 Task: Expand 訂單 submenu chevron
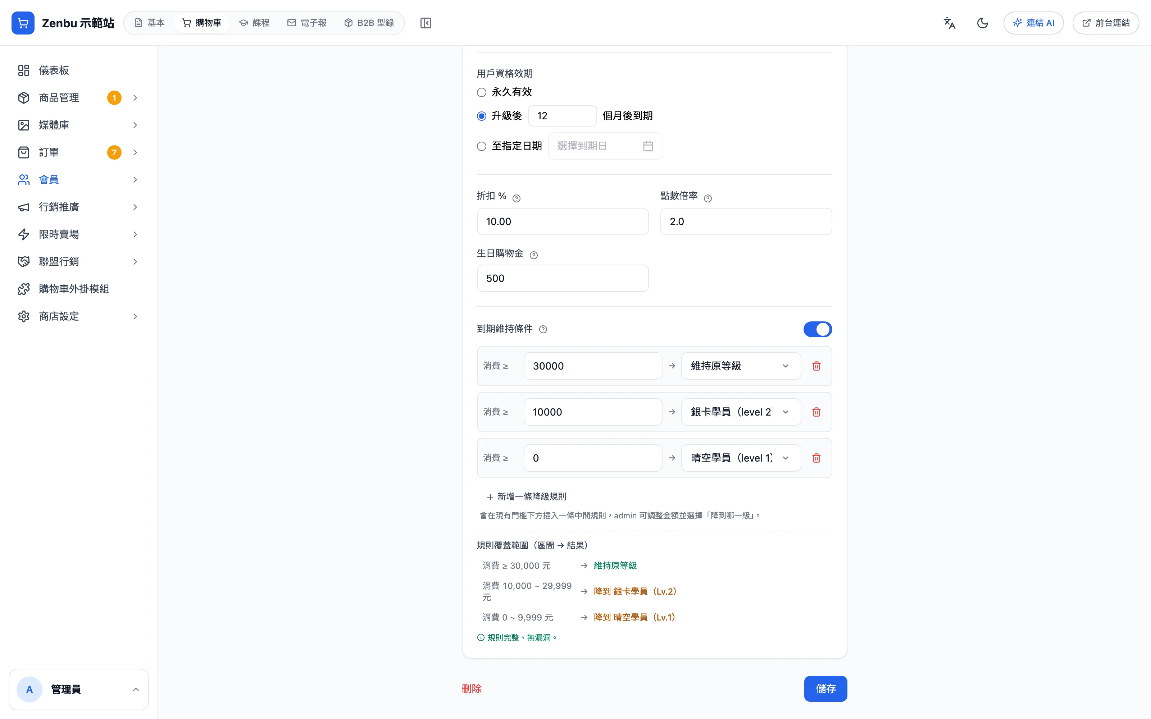135,153
